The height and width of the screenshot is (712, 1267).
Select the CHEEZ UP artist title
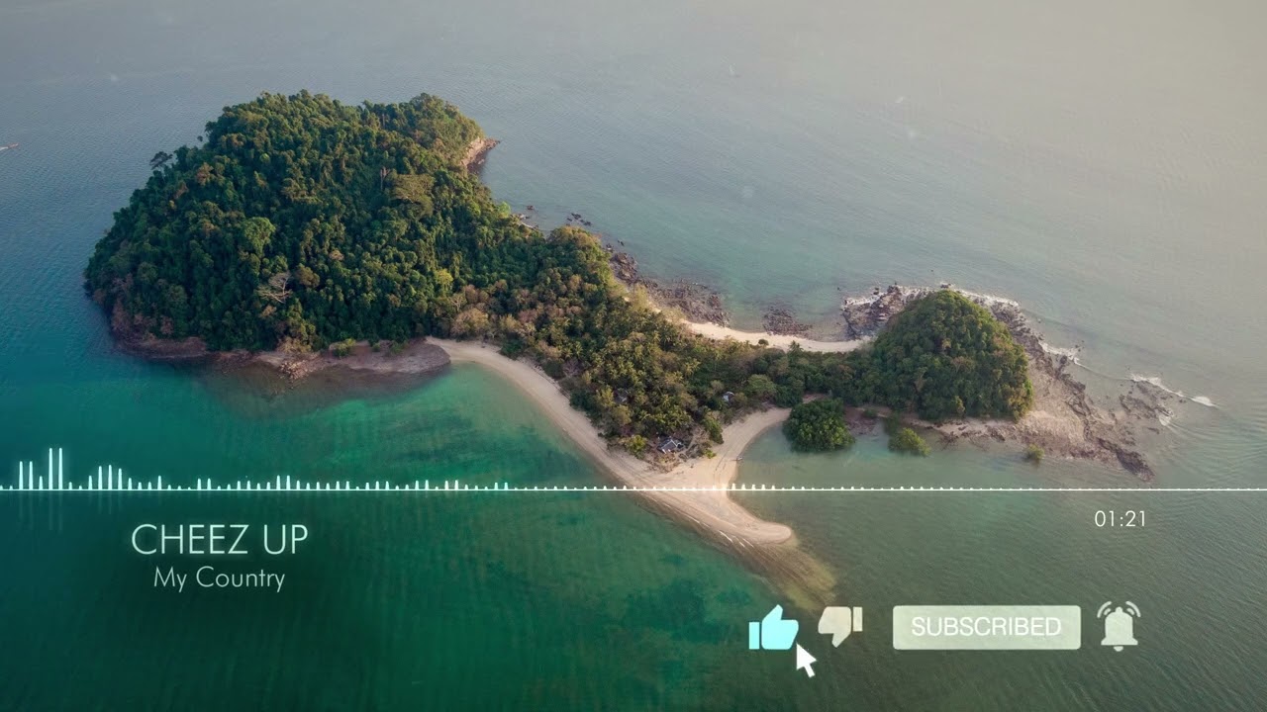click(220, 540)
